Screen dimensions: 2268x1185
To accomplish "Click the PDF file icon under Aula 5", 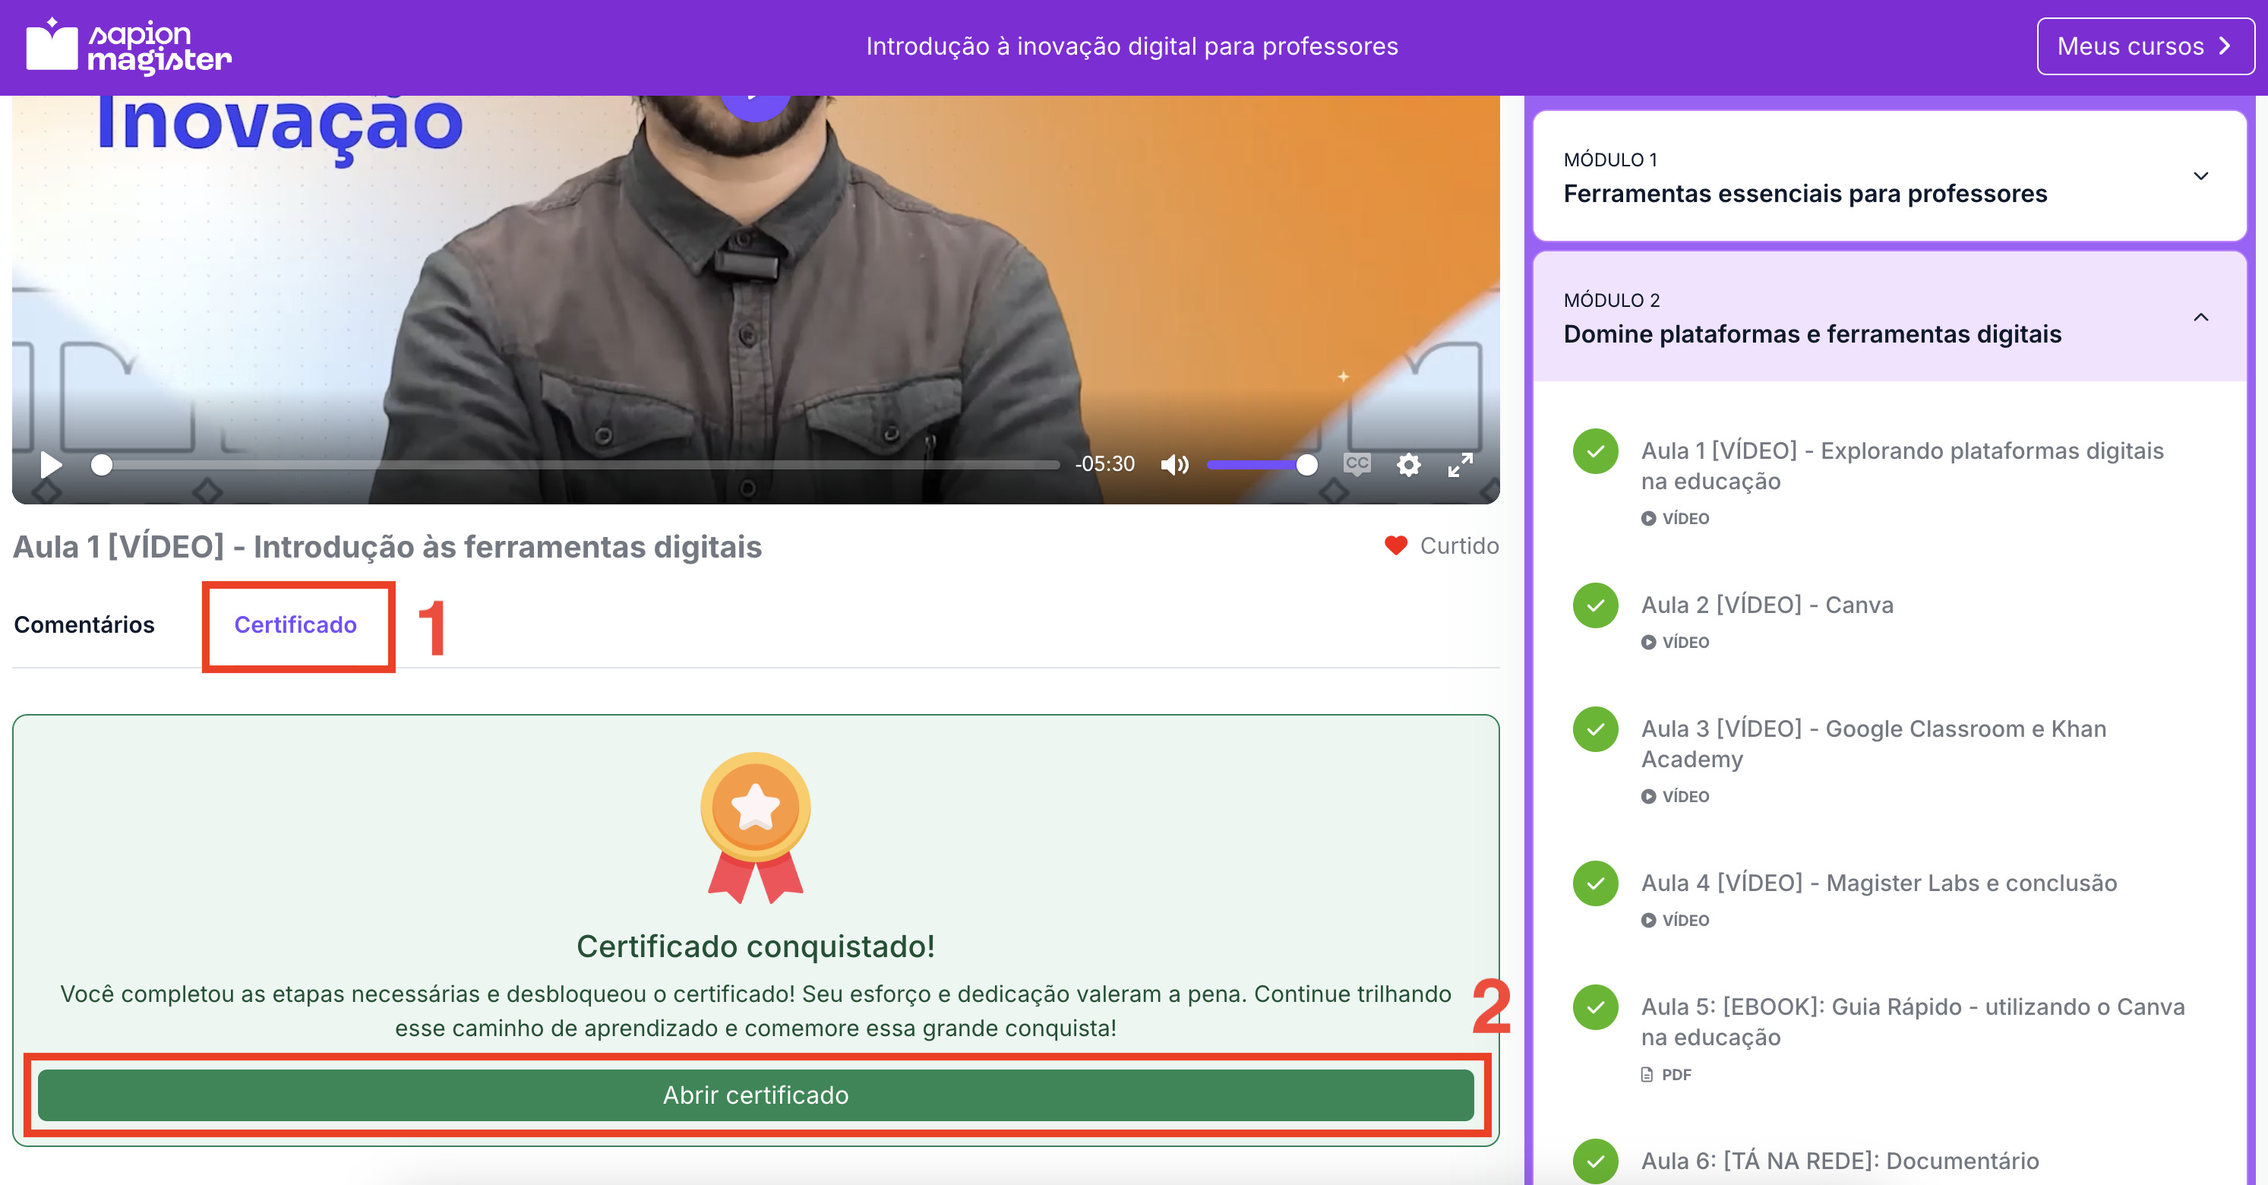I will [1647, 1074].
